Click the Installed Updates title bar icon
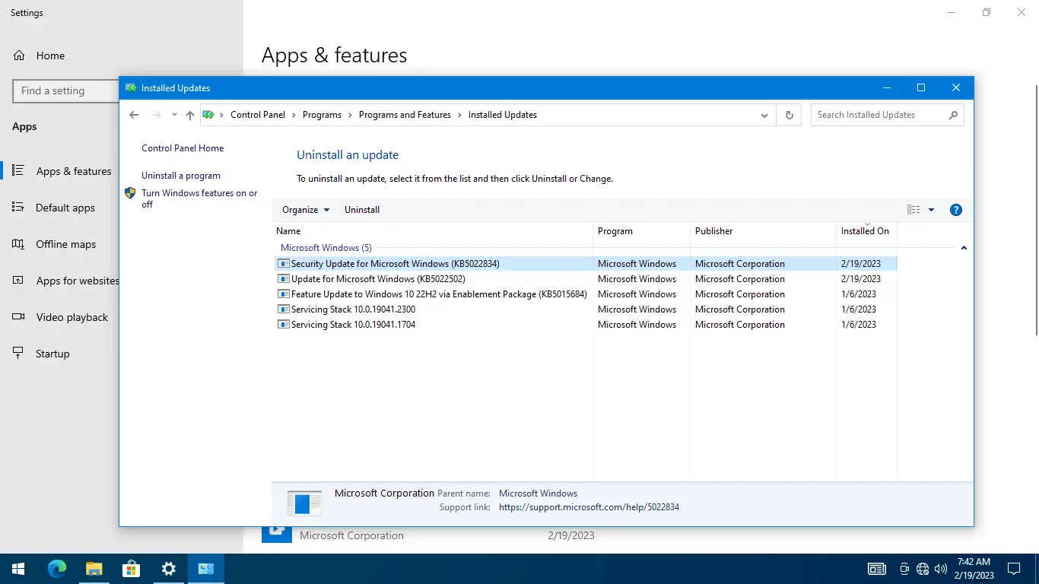This screenshot has width=1039, height=584. (131, 88)
